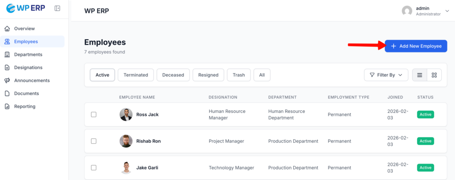
Task: Check the Jake Garli row checkbox
Action: point(94,168)
